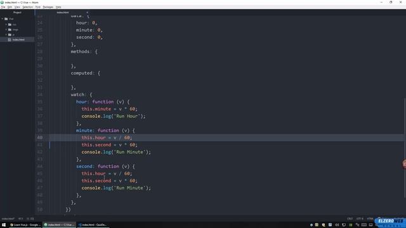Click the 'minute: function (v) {' line
The image size is (406, 228).
pos(105,130)
